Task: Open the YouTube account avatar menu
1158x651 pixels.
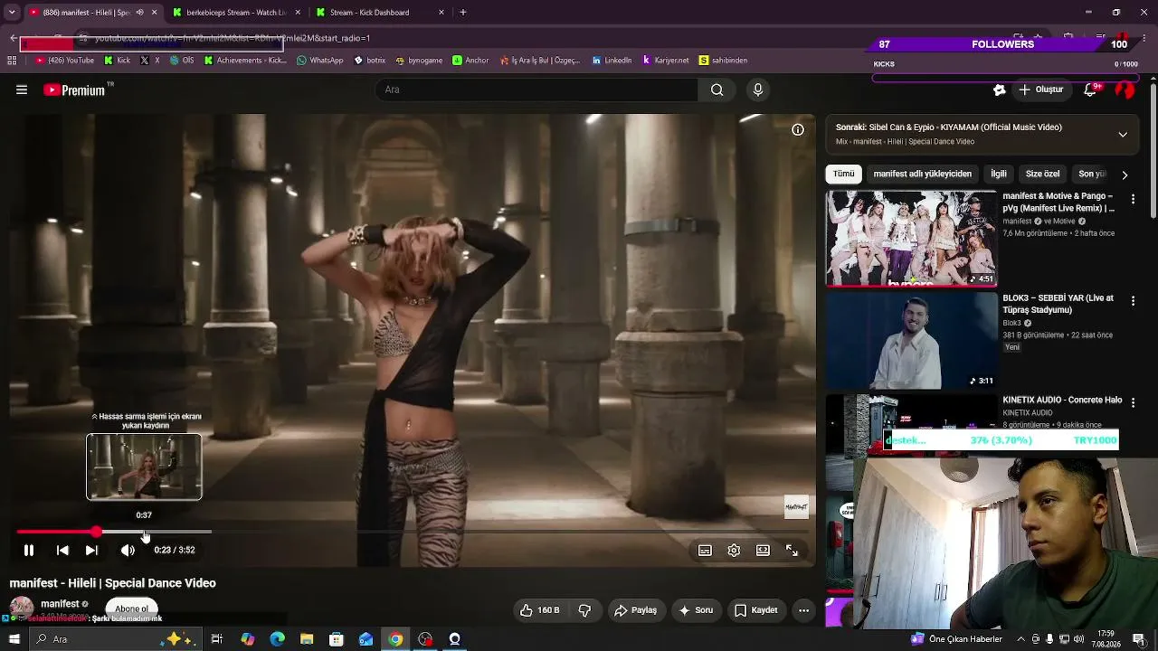Action: point(1125,90)
